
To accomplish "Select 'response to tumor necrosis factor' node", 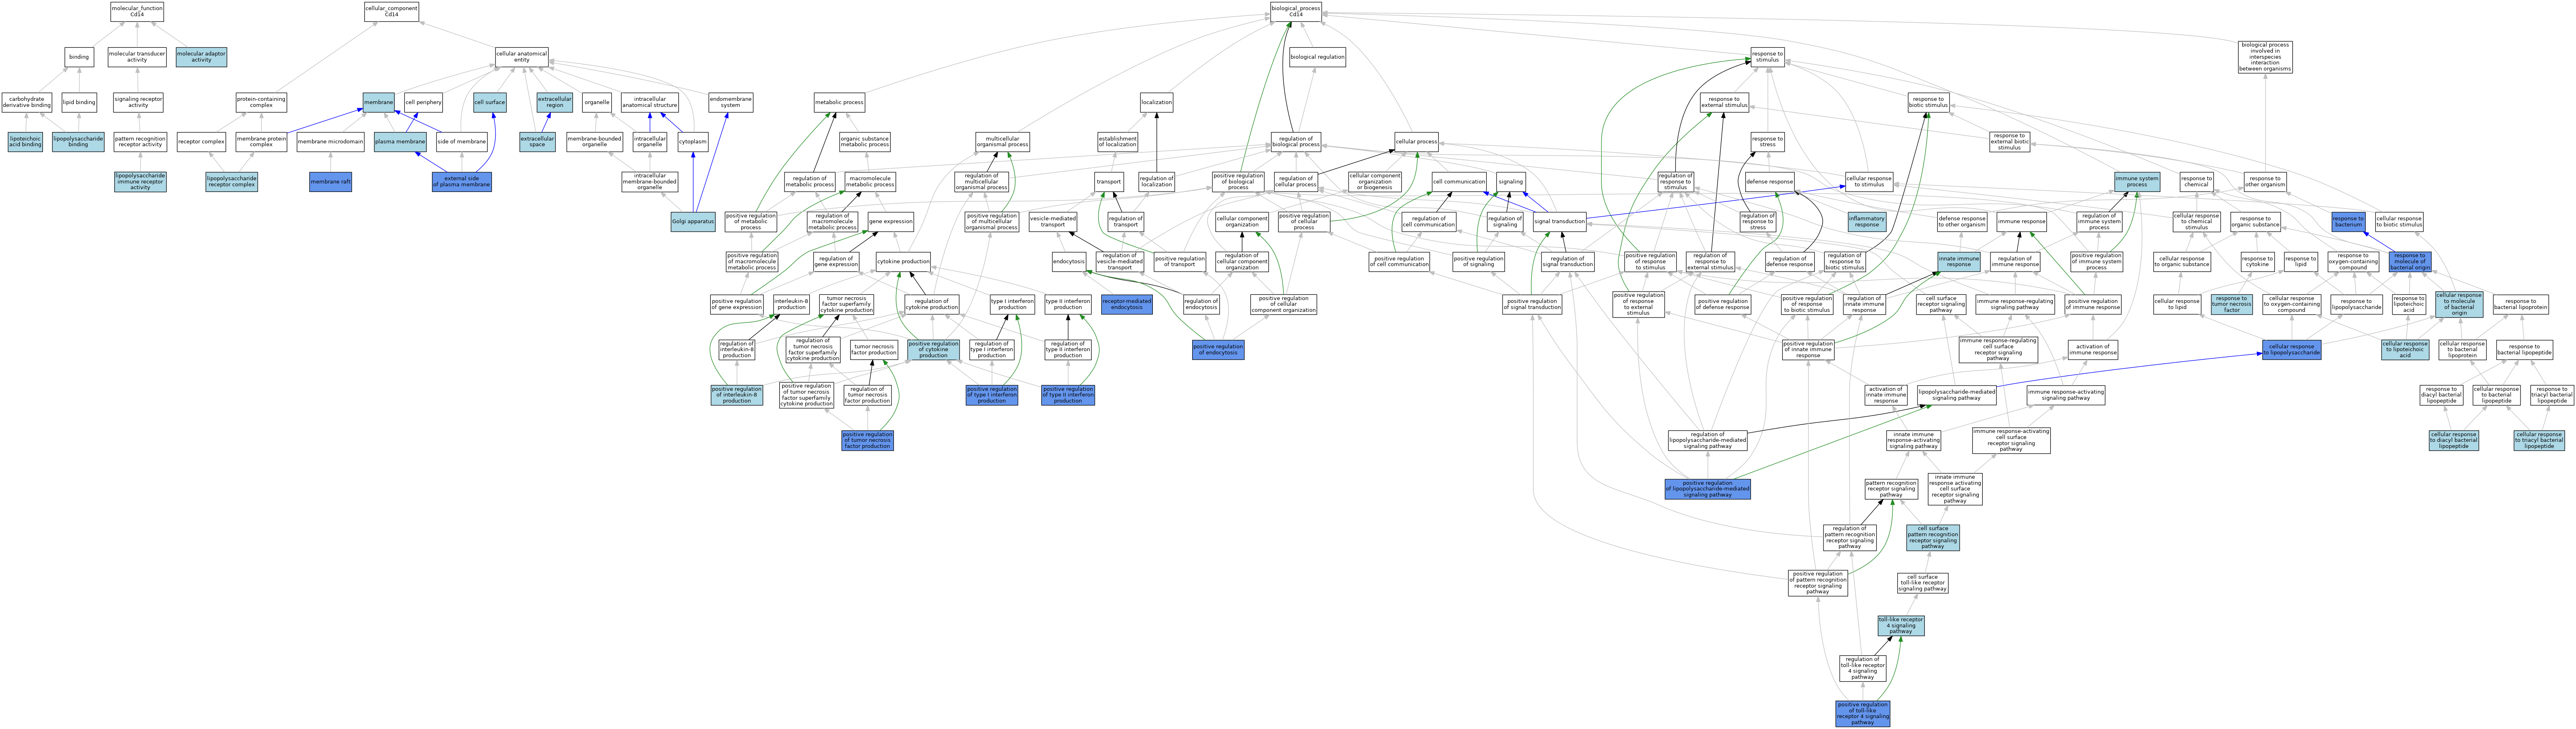I will pos(2232,304).
